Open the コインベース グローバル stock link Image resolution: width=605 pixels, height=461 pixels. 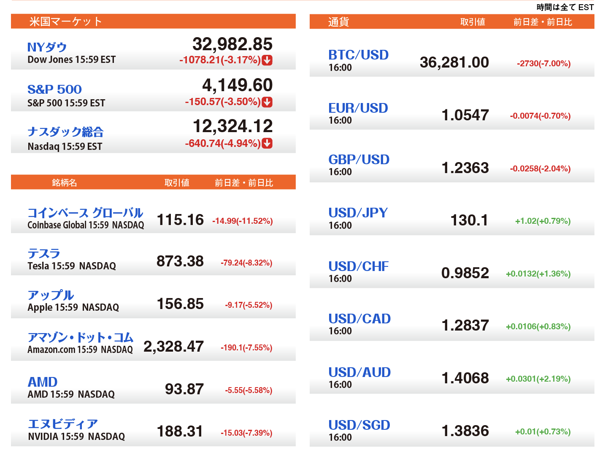coord(85,213)
